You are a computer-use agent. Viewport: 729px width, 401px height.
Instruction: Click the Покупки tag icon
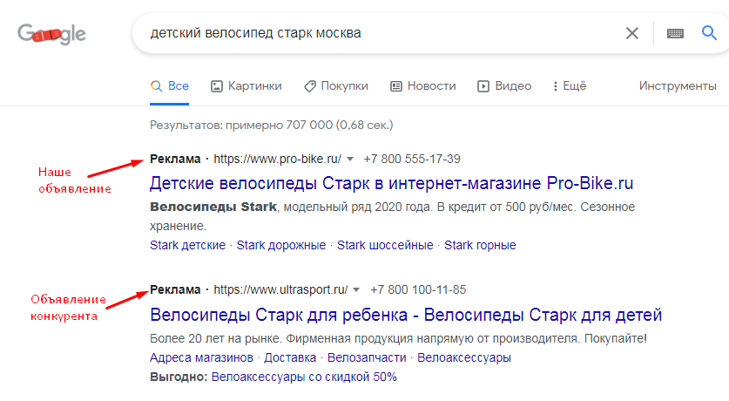coord(310,86)
